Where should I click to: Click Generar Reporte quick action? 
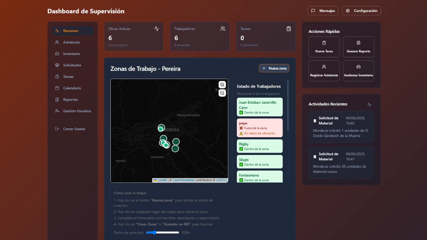(x=358, y=47)
